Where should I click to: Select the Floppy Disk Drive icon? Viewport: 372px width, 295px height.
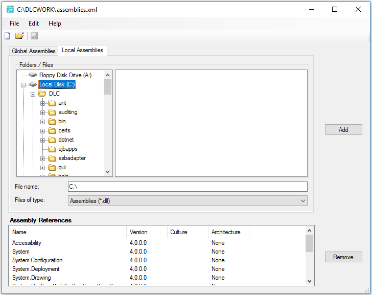[33, 75]
